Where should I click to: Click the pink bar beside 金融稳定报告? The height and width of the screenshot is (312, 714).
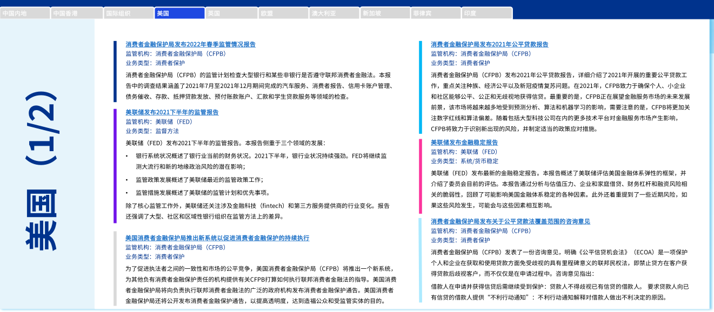pyautogui.click(x=420, y=175)
